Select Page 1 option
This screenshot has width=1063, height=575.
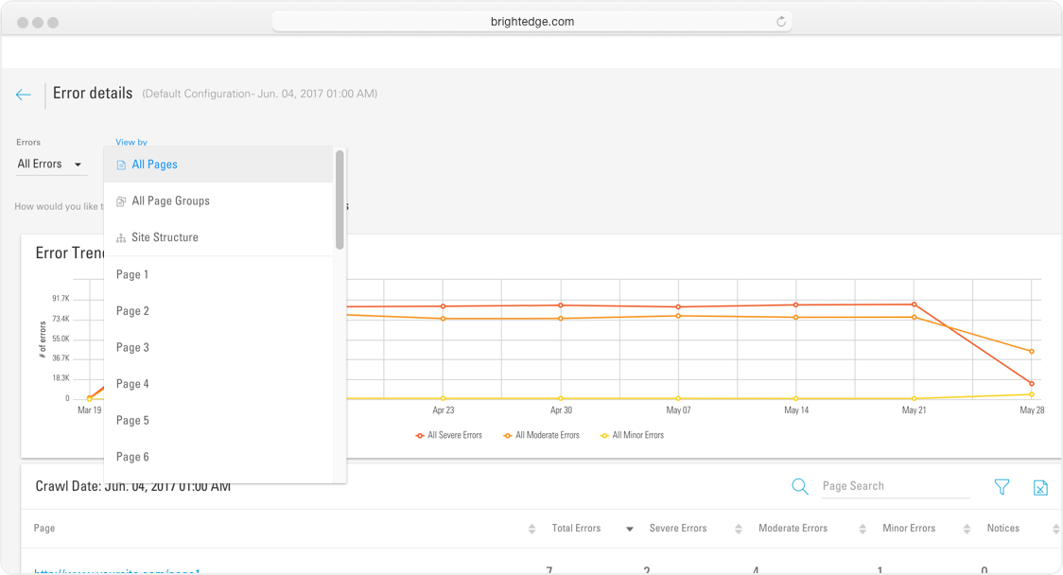click(133, 275)
